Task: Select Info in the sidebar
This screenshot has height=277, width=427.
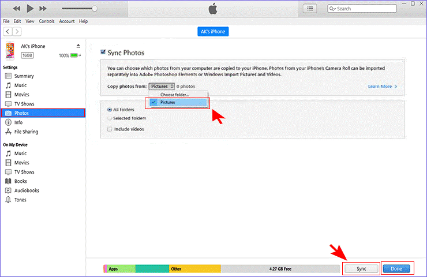Action: click(x=43, y=122)
